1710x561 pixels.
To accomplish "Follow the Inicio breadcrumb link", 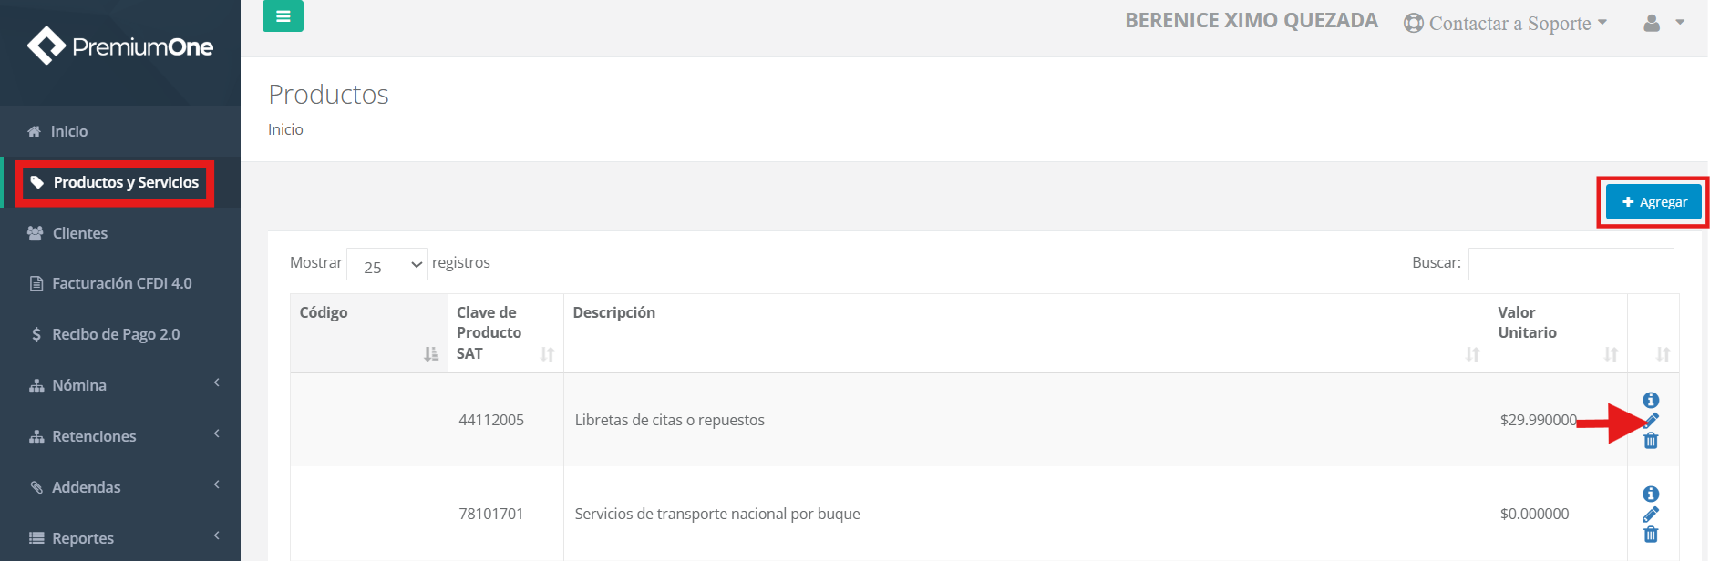I will pos(285,129).
